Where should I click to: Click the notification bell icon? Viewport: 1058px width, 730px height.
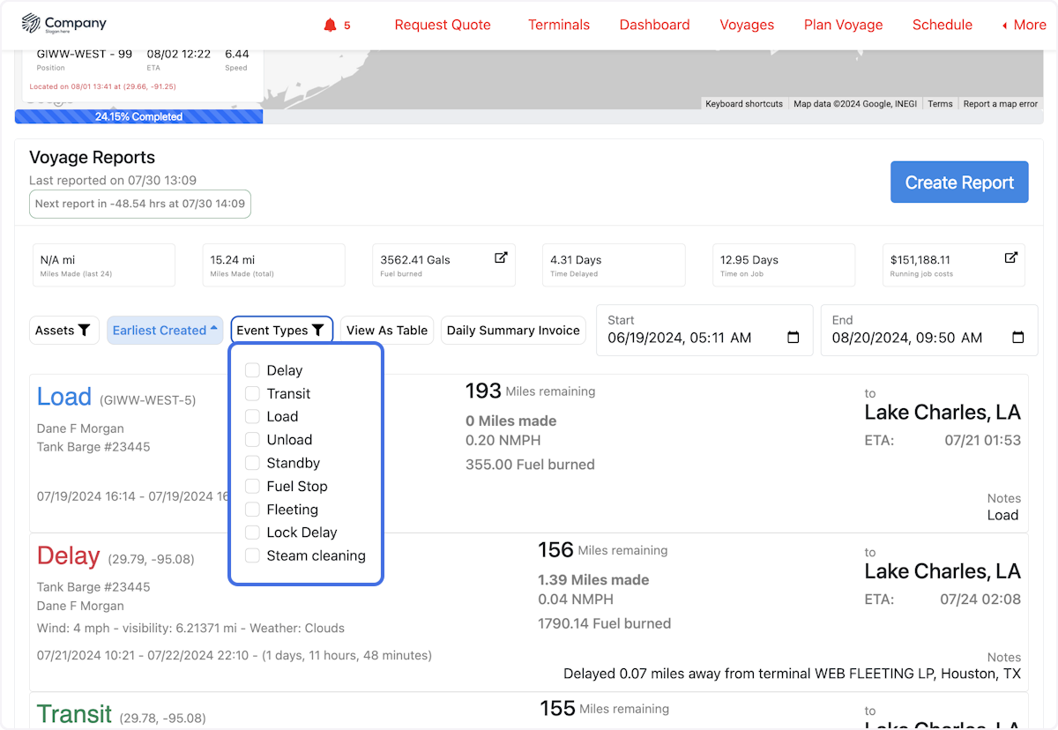tap(331, 25)
